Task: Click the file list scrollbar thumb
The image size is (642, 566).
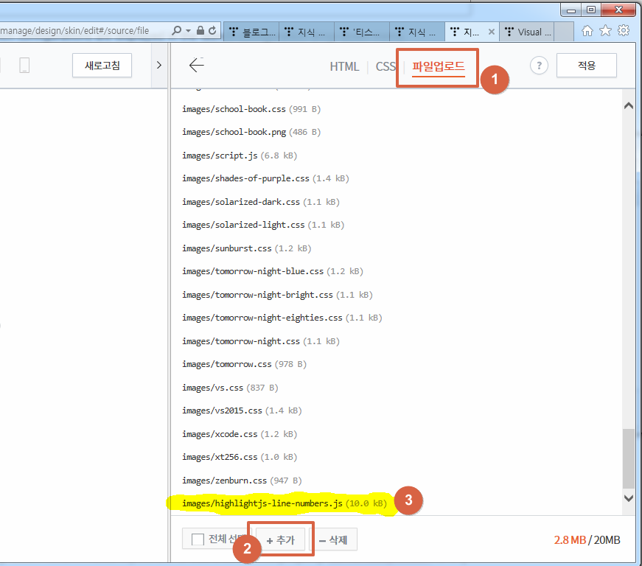Action: pyautogui.click(x=629, y=458)
